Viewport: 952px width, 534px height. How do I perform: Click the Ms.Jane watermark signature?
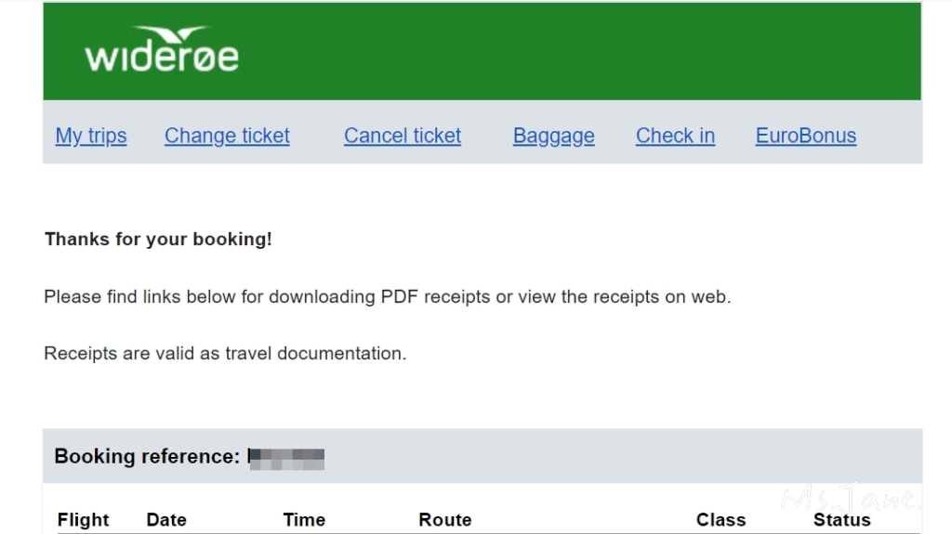point(851,500)
